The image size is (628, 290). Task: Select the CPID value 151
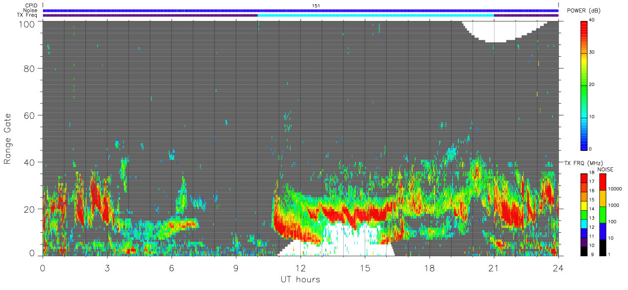click(x=316, y=6)
